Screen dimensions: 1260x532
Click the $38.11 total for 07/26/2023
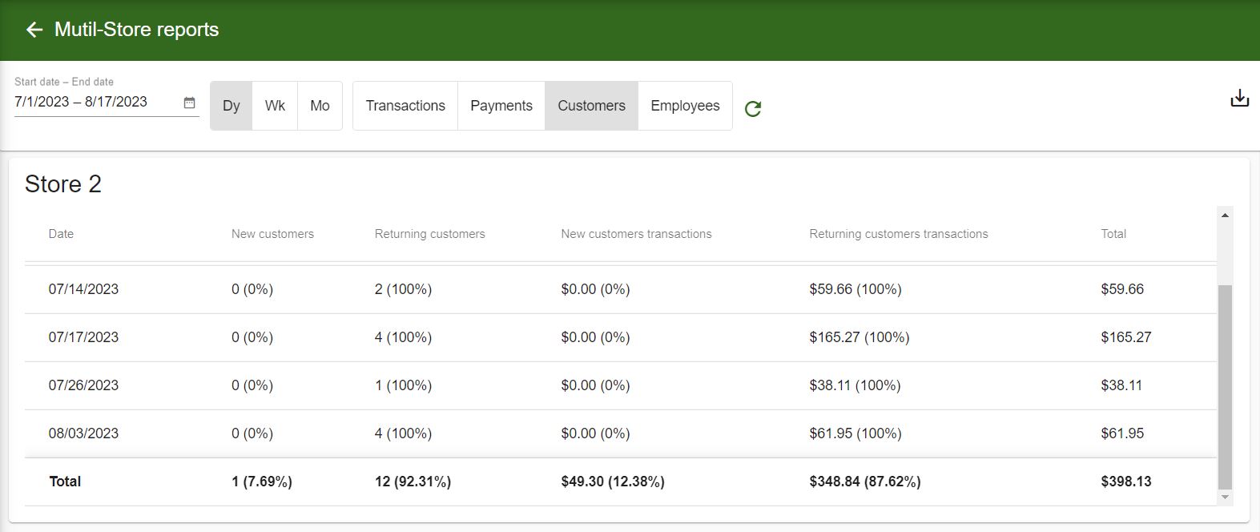click(x=1121, y=385)
